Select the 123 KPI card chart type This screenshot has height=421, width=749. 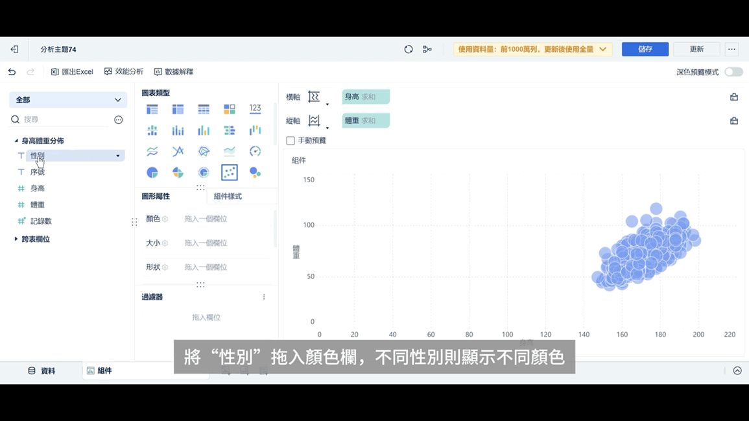click(x=255, y=108)
